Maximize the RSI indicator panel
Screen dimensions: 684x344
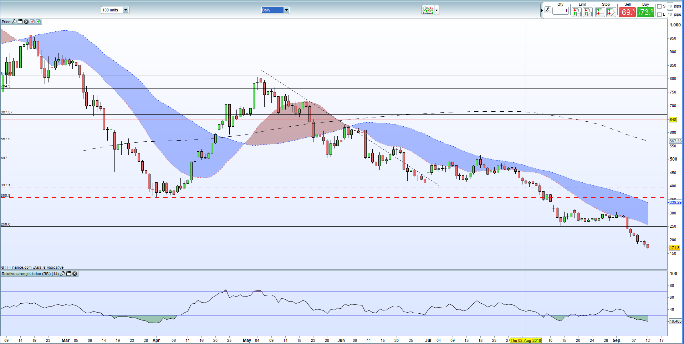69,274
